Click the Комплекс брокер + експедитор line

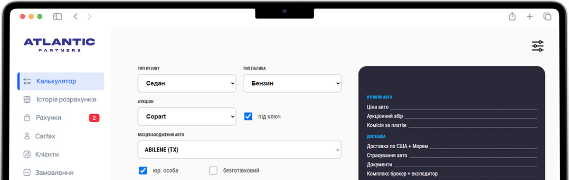coord(452,173)
